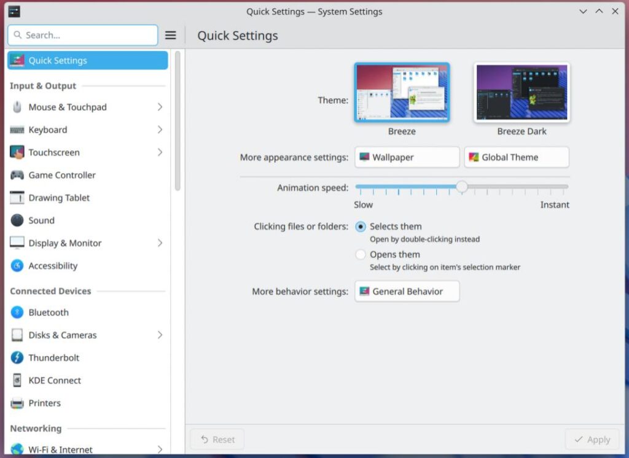Image resolution: width=629 pixels, height=458 pixels.
Task: Open Printers settings page
Action: (x=87, y=403)
